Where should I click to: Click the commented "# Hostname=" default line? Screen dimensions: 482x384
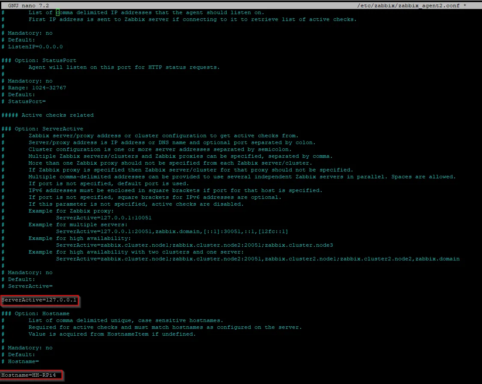click(20, 362)
